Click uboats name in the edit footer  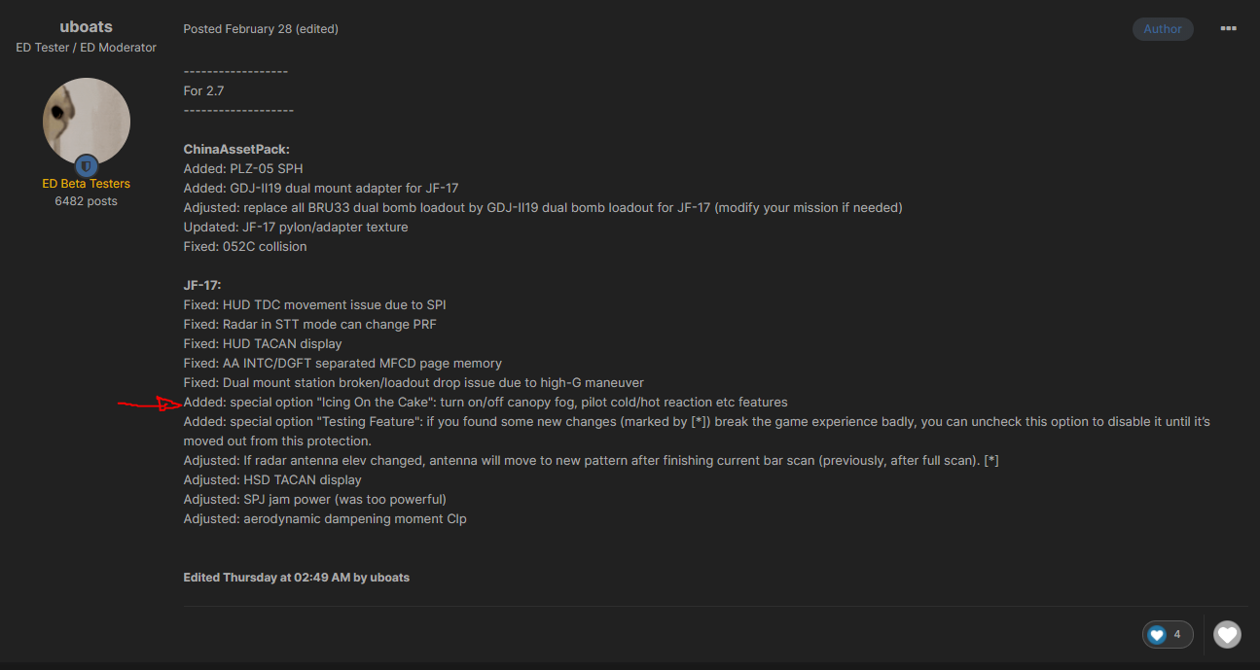click(389, 578)
